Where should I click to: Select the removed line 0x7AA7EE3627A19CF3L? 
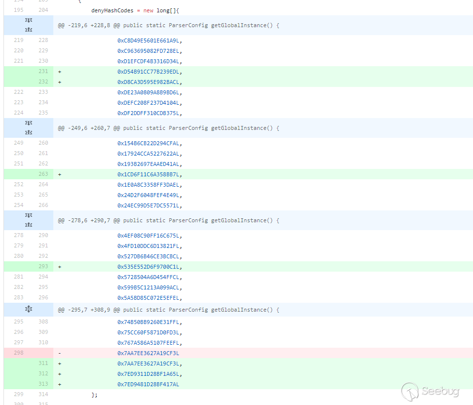148,353
